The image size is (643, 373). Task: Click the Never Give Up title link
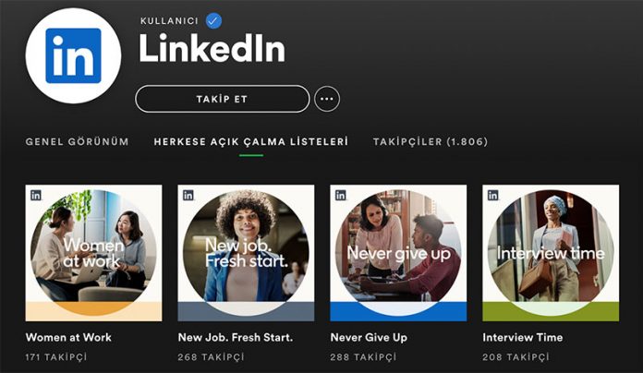click(x=369, y=338)
